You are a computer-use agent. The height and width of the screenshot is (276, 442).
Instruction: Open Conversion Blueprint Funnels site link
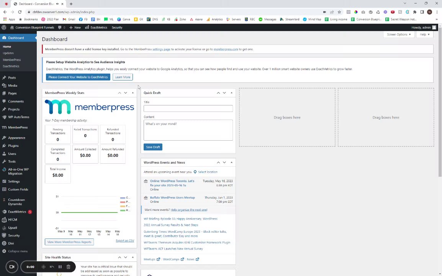pyautogui.click(x=32, y=27)
